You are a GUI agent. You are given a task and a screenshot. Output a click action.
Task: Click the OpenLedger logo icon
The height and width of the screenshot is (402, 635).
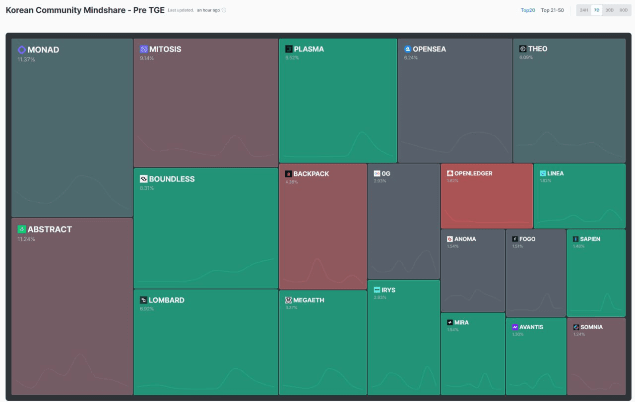pos(450,173)
